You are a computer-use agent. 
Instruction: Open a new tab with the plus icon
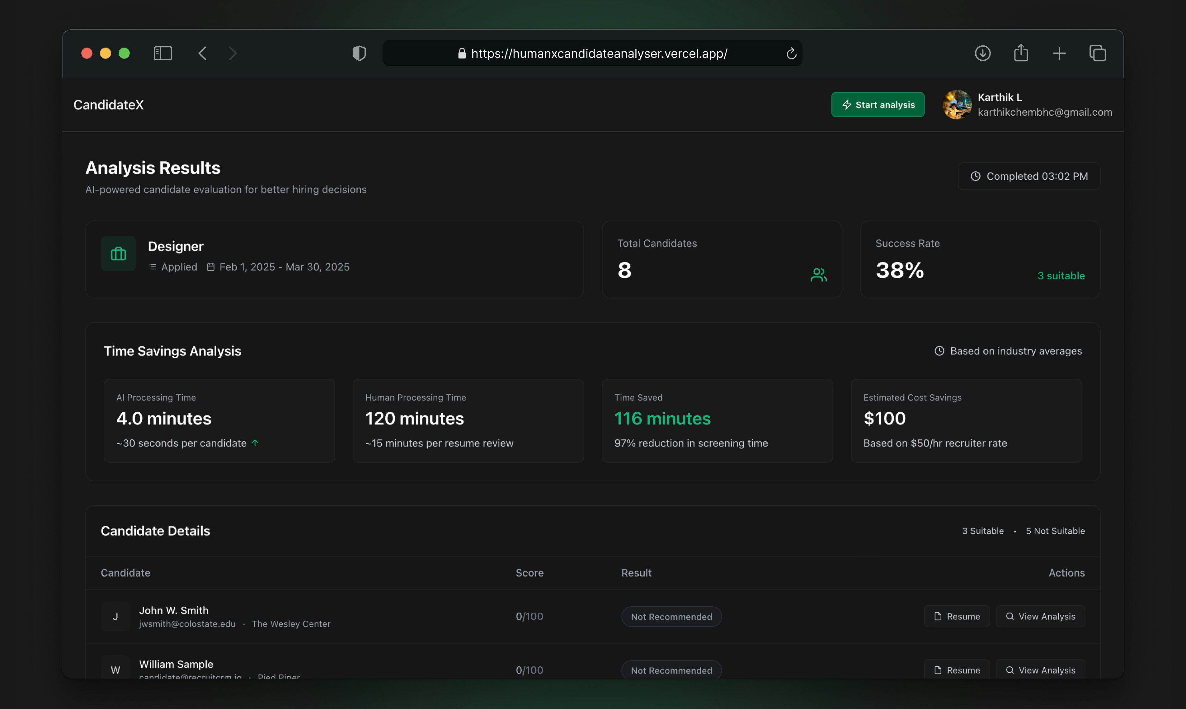(x=1059, y=53)
